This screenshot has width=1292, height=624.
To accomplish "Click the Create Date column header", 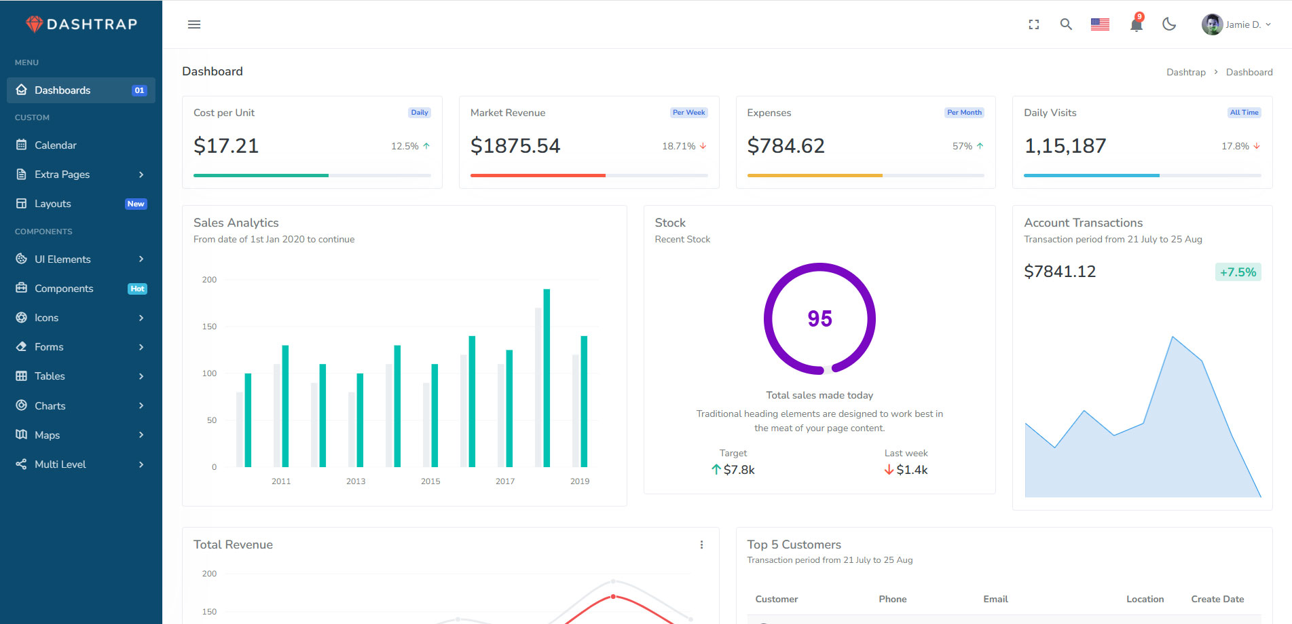I will coord(1217,599).
